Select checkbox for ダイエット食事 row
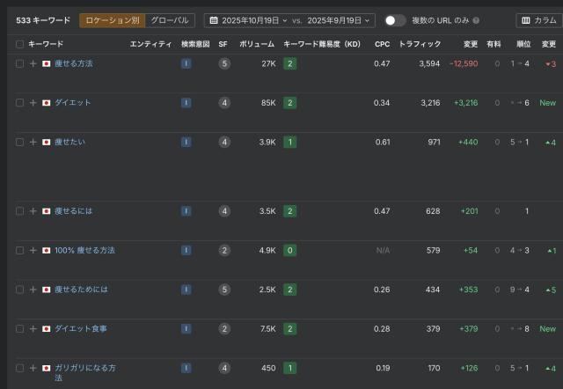 tap(19, 329)
